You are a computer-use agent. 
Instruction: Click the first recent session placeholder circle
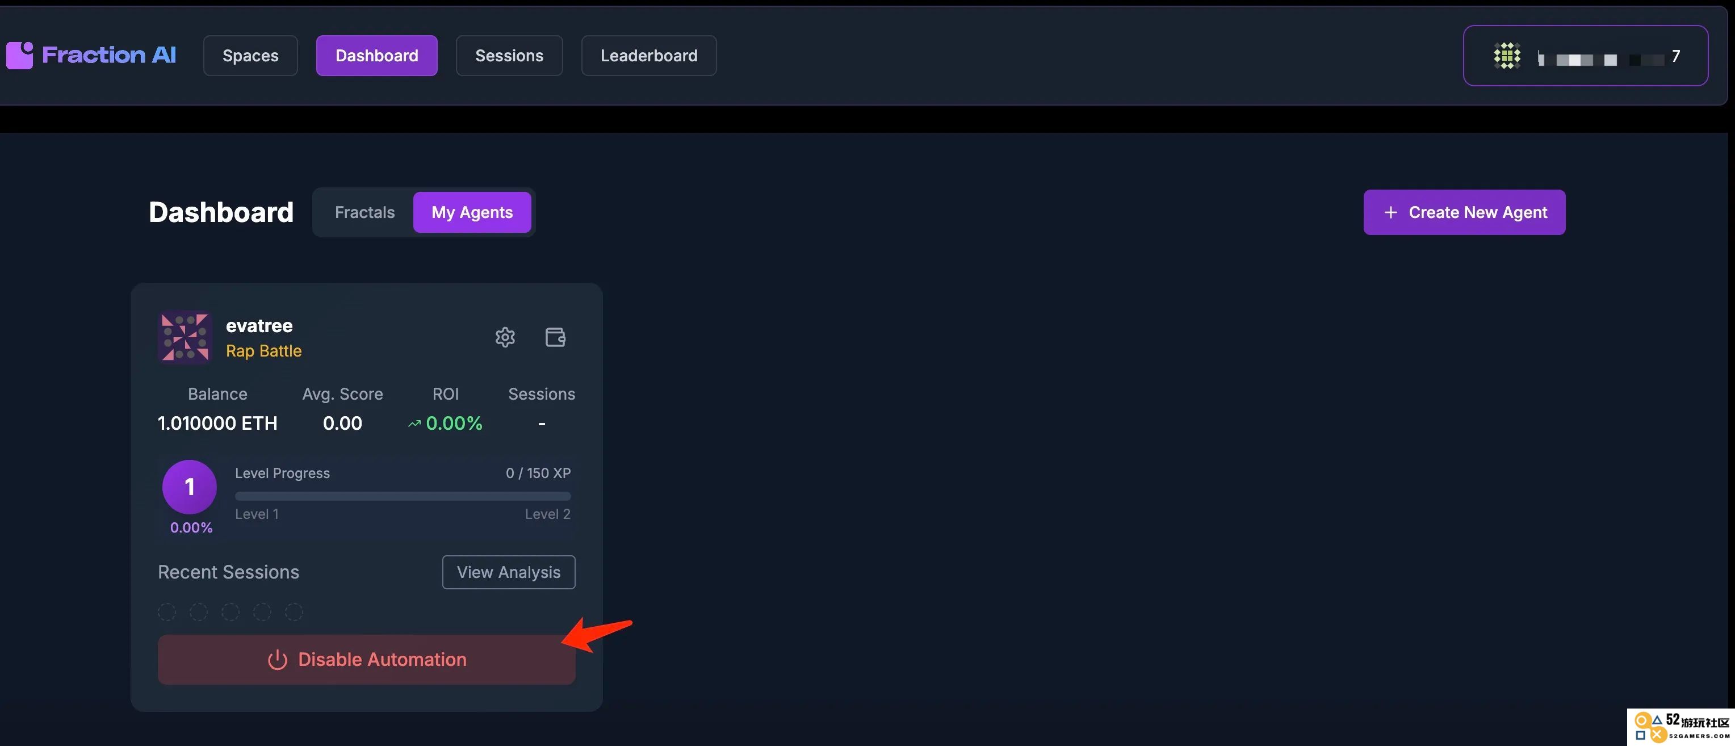tap(167, 612)
